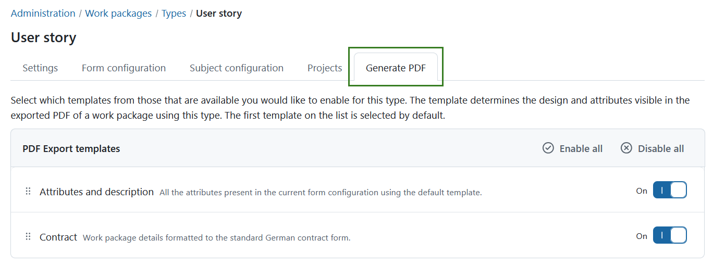
Task: Open the Types breadcrumb link
Action: (x=174, y=14)
